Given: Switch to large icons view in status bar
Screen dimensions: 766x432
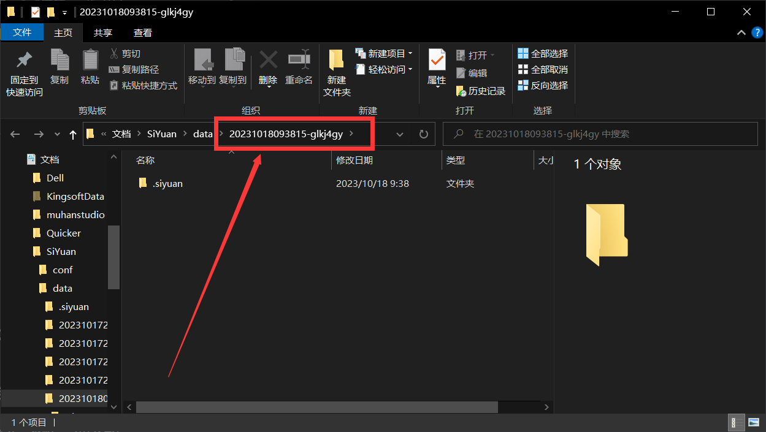Looking at the screenshot, I should tap(753, 422).
